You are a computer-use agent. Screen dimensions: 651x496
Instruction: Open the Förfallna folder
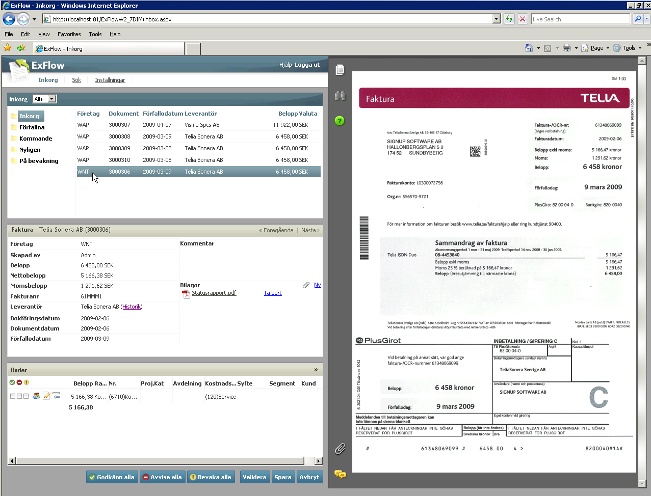click(x=32, y=127)
